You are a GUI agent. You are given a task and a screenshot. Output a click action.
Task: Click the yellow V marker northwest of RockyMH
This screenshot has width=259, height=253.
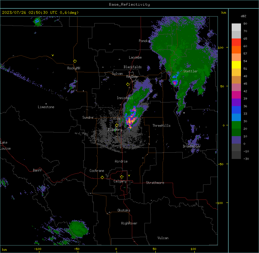(53, 55)
